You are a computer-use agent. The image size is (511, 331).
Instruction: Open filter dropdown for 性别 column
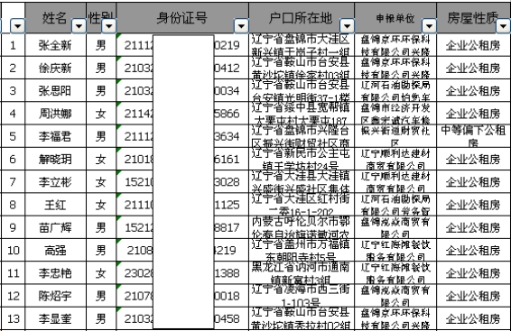(x=109, y=26)
